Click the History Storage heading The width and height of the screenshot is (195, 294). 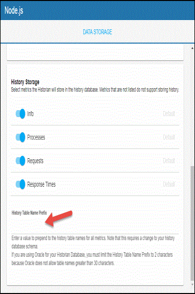tap(25, 82)
